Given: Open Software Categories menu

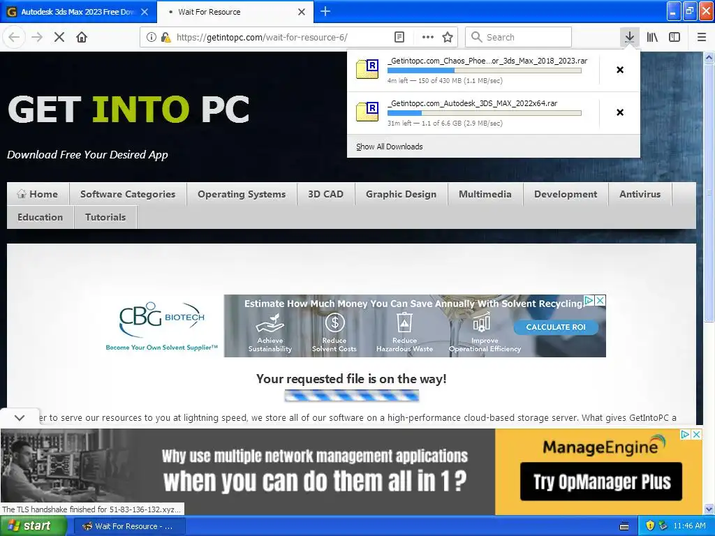Looking at the screenshot, I should 128,194.
